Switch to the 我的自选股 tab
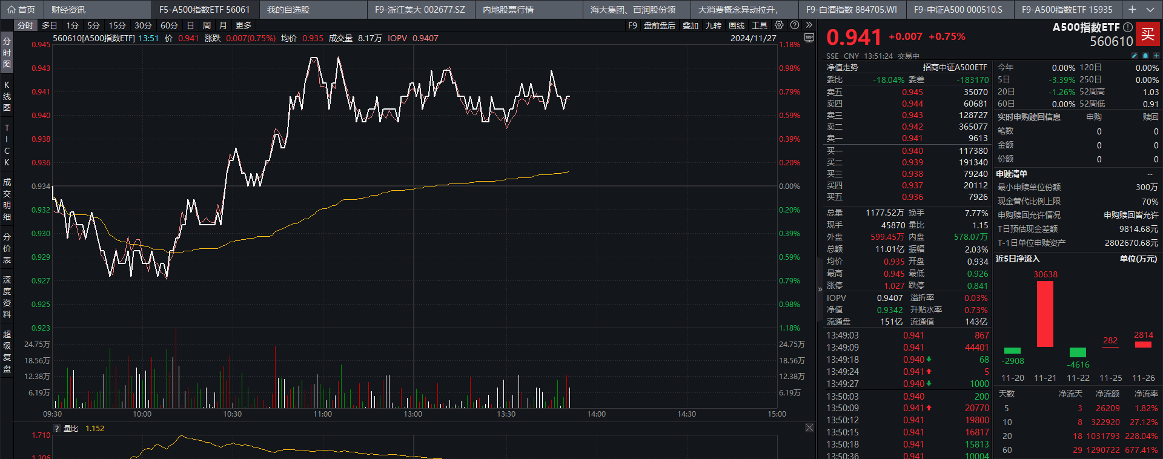This screenshot has width=1163, height=459. point(288,10)
